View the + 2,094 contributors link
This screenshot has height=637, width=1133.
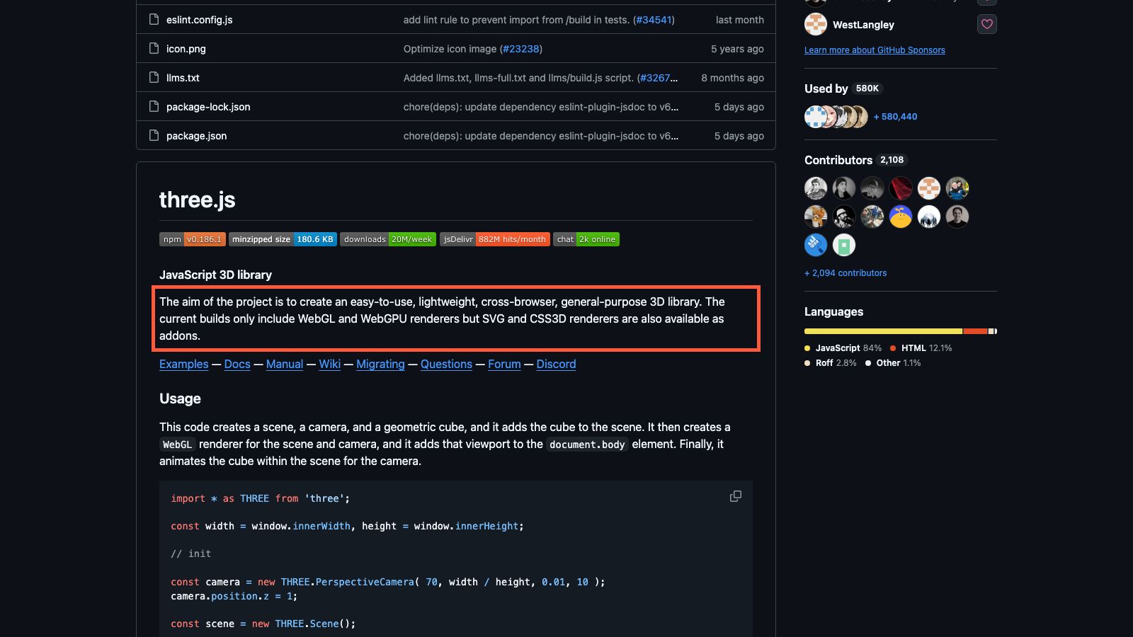coord(846,273)
